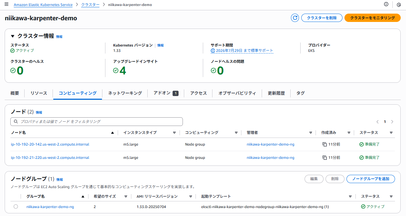
Task: Click the info circle icon in top bar
Action: [x=386, y=4]
